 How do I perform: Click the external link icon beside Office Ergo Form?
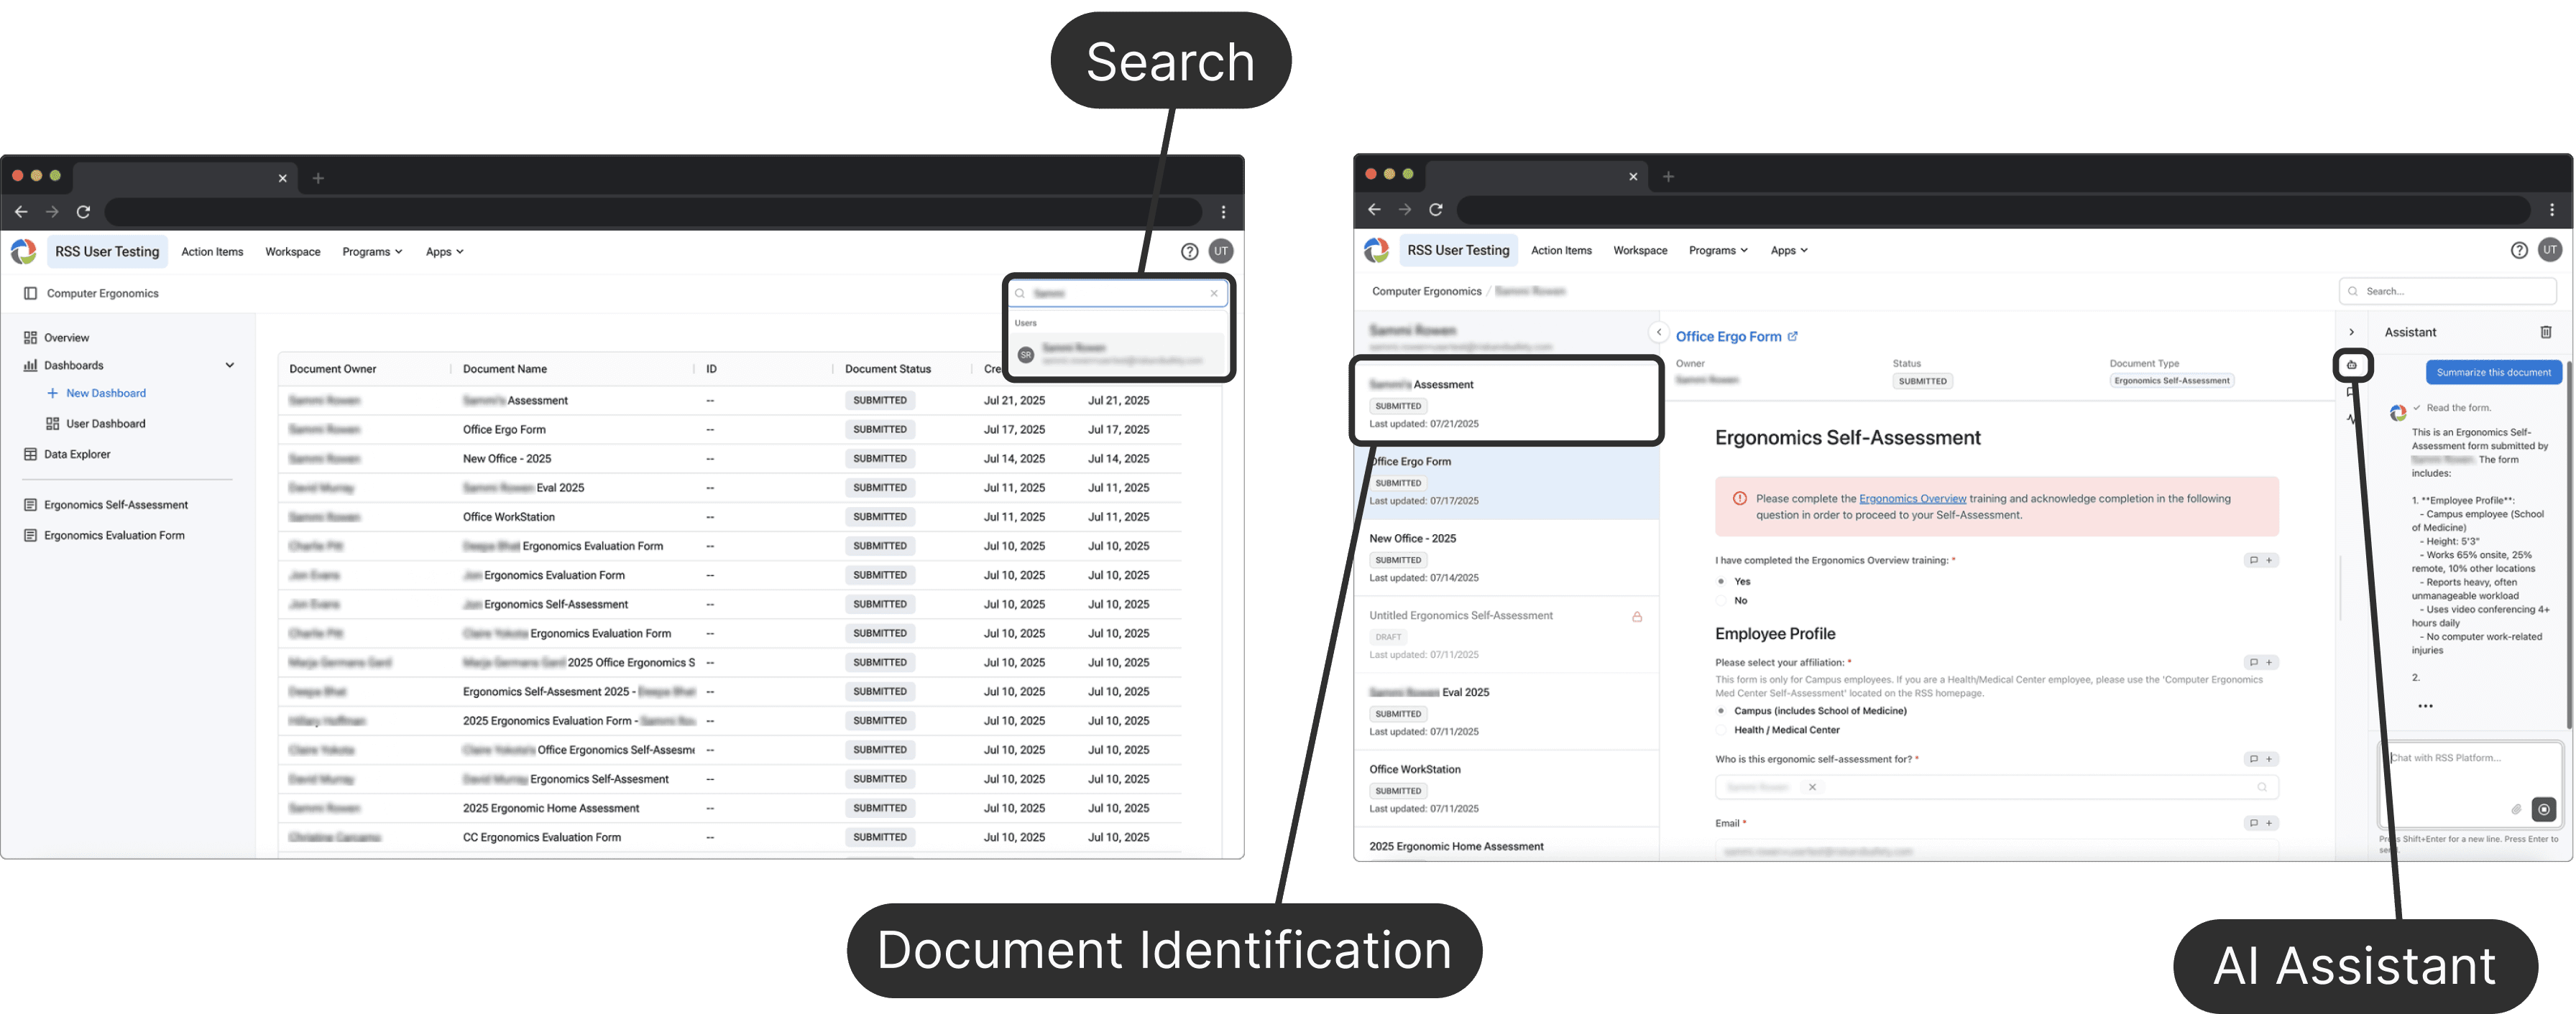(x=1792, y=337)
